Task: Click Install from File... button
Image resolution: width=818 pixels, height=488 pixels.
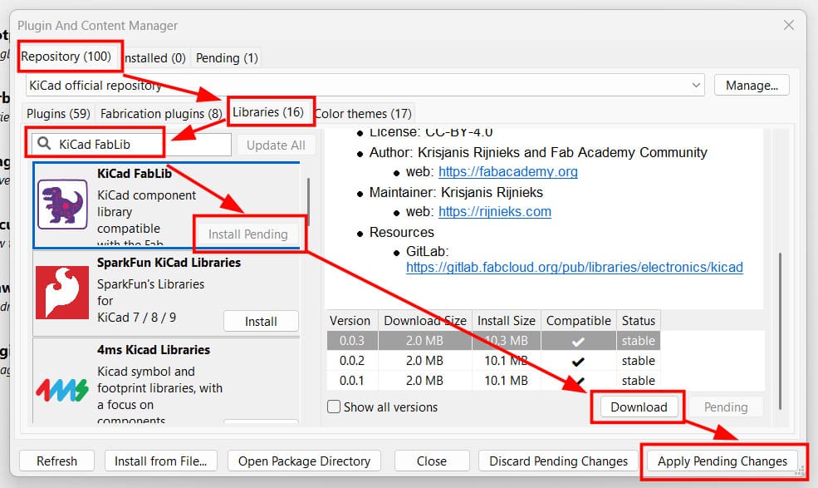Action: 160,461
